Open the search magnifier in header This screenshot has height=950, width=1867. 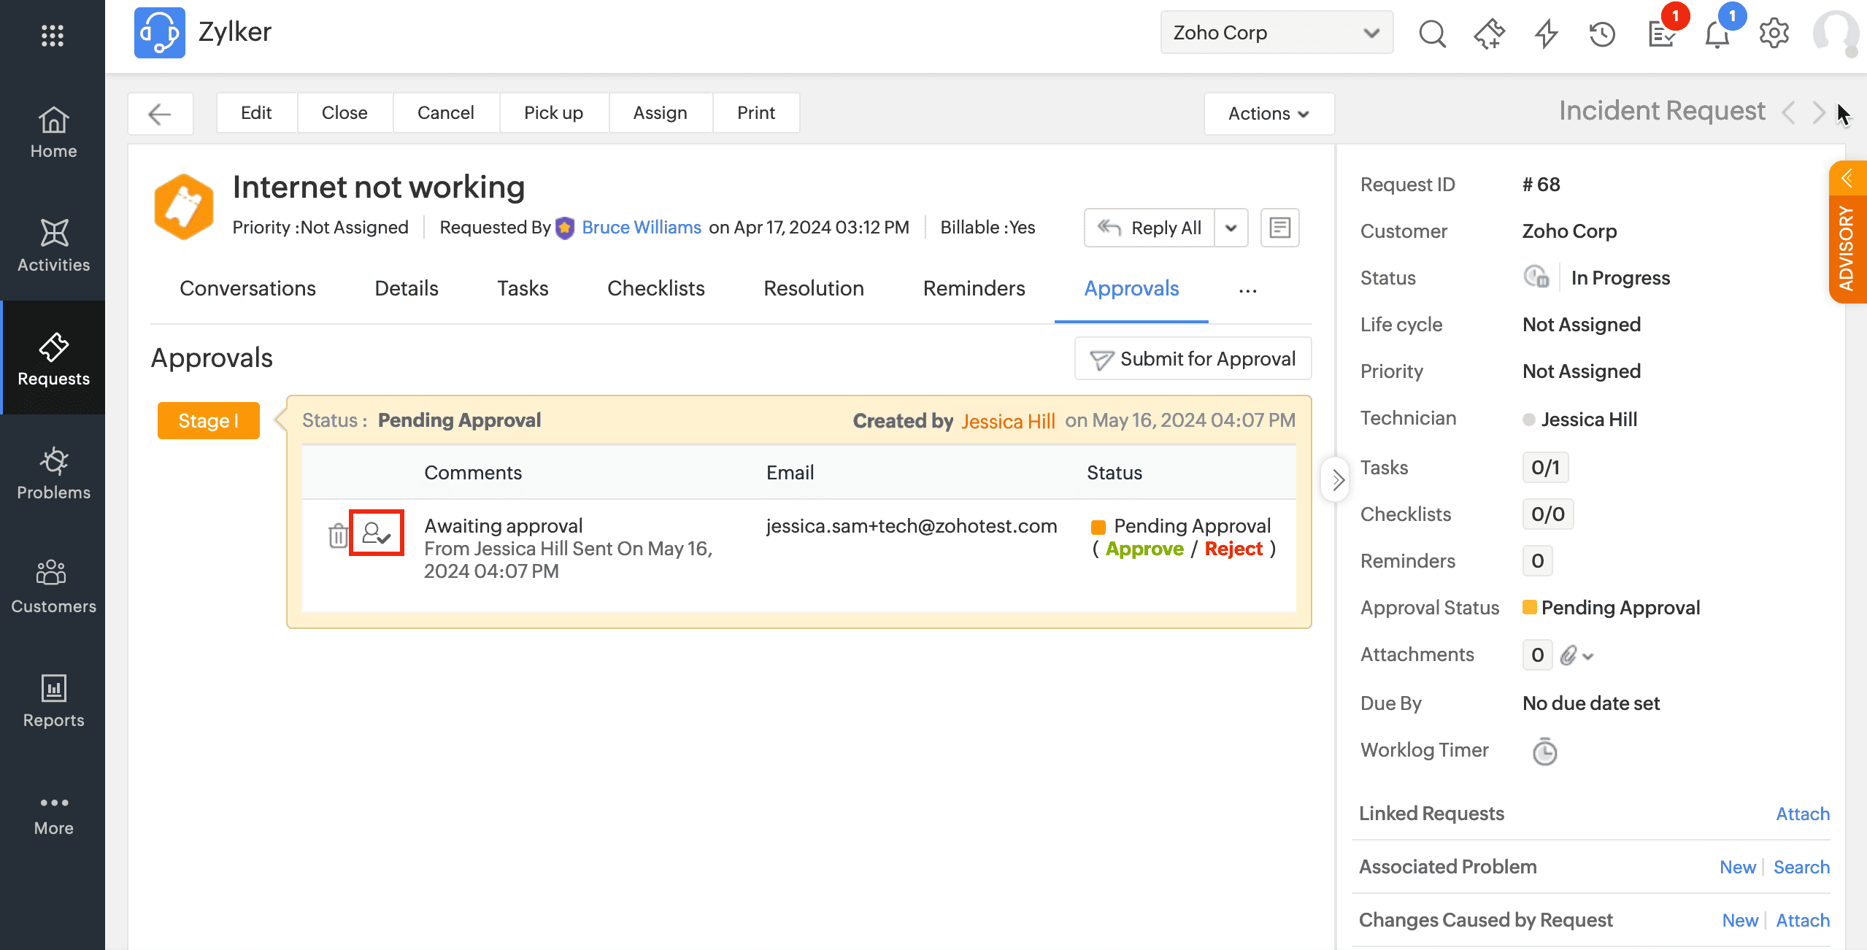1432,34
